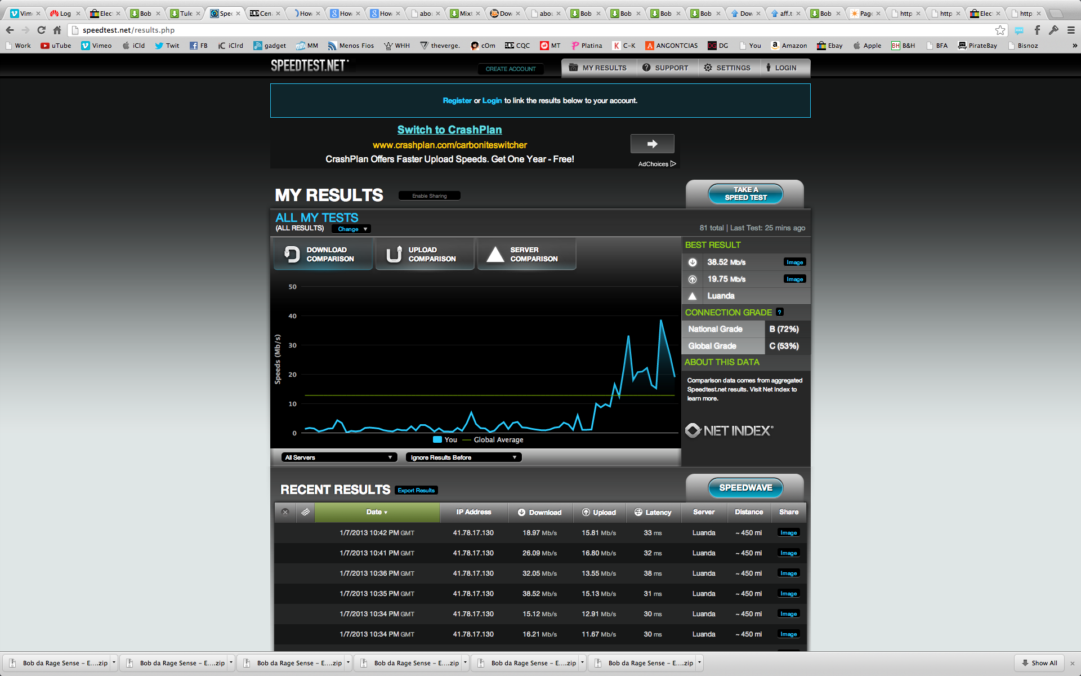Viewport: 1081px width, 676px height.
Task: Click the AdChoices icon
Action: [673, 164]
